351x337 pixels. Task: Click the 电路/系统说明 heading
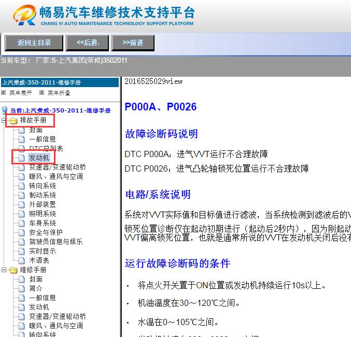158,194
